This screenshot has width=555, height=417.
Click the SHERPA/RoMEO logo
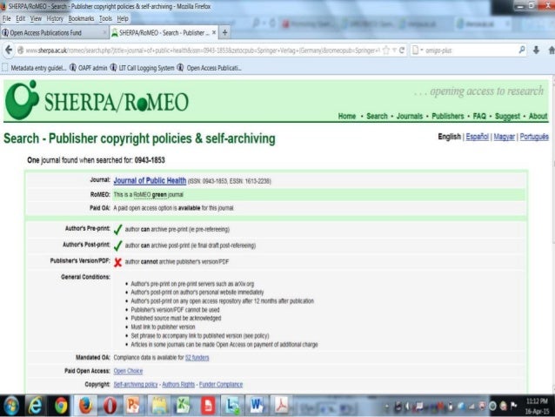tap(97, 100)
